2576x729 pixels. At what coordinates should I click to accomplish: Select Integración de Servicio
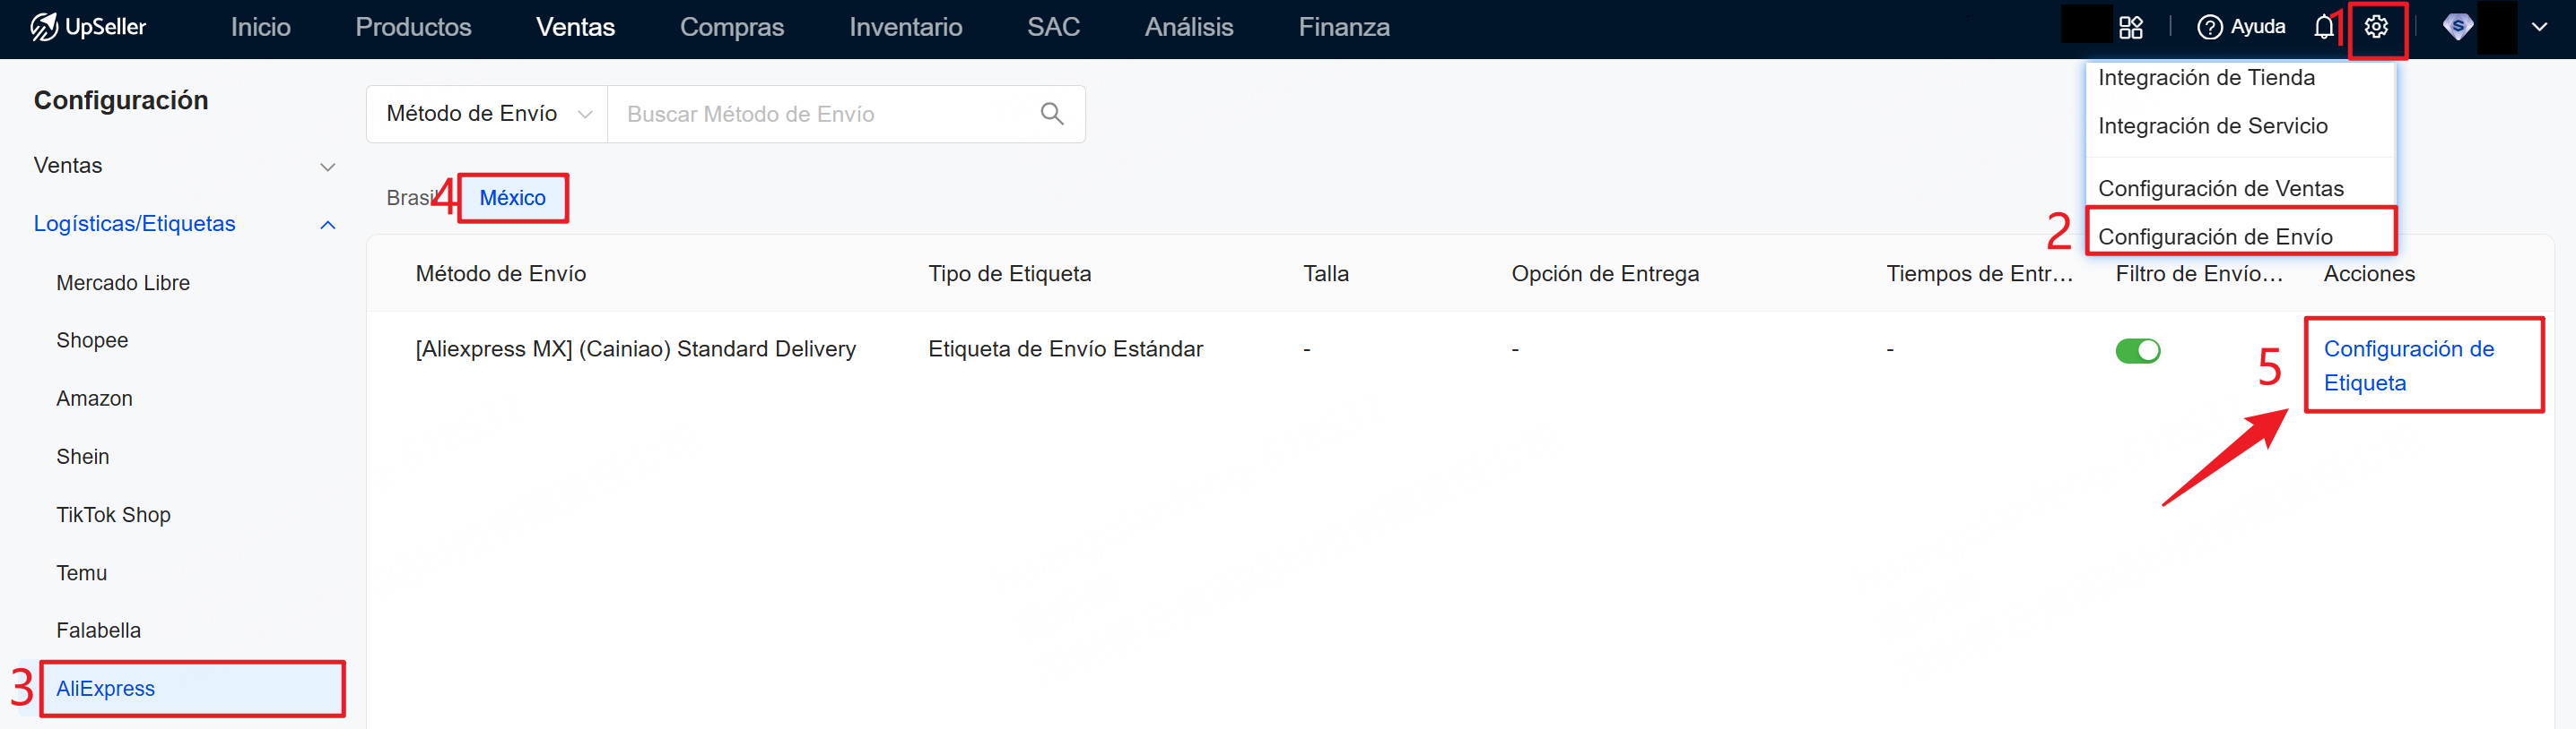(2212, 125)
